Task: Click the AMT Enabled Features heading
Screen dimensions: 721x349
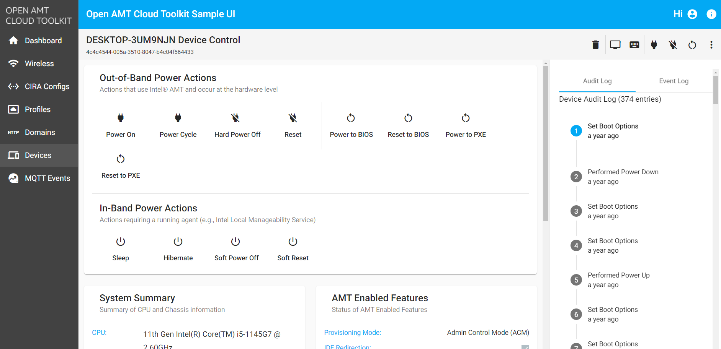Action: 380,298
